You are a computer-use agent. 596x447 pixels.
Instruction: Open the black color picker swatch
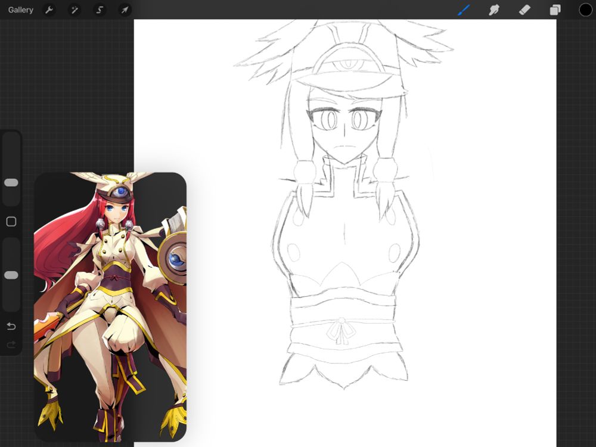pos(585,10)
